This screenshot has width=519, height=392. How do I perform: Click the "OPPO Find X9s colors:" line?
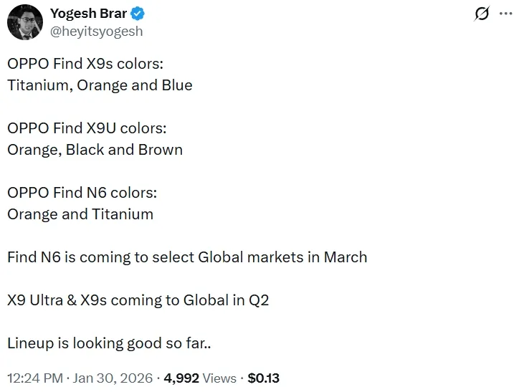(x=86, y=64)
